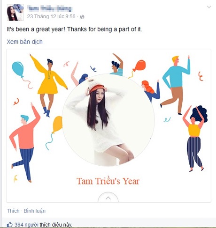Click the blue balloon illustration

click(18, 69)
